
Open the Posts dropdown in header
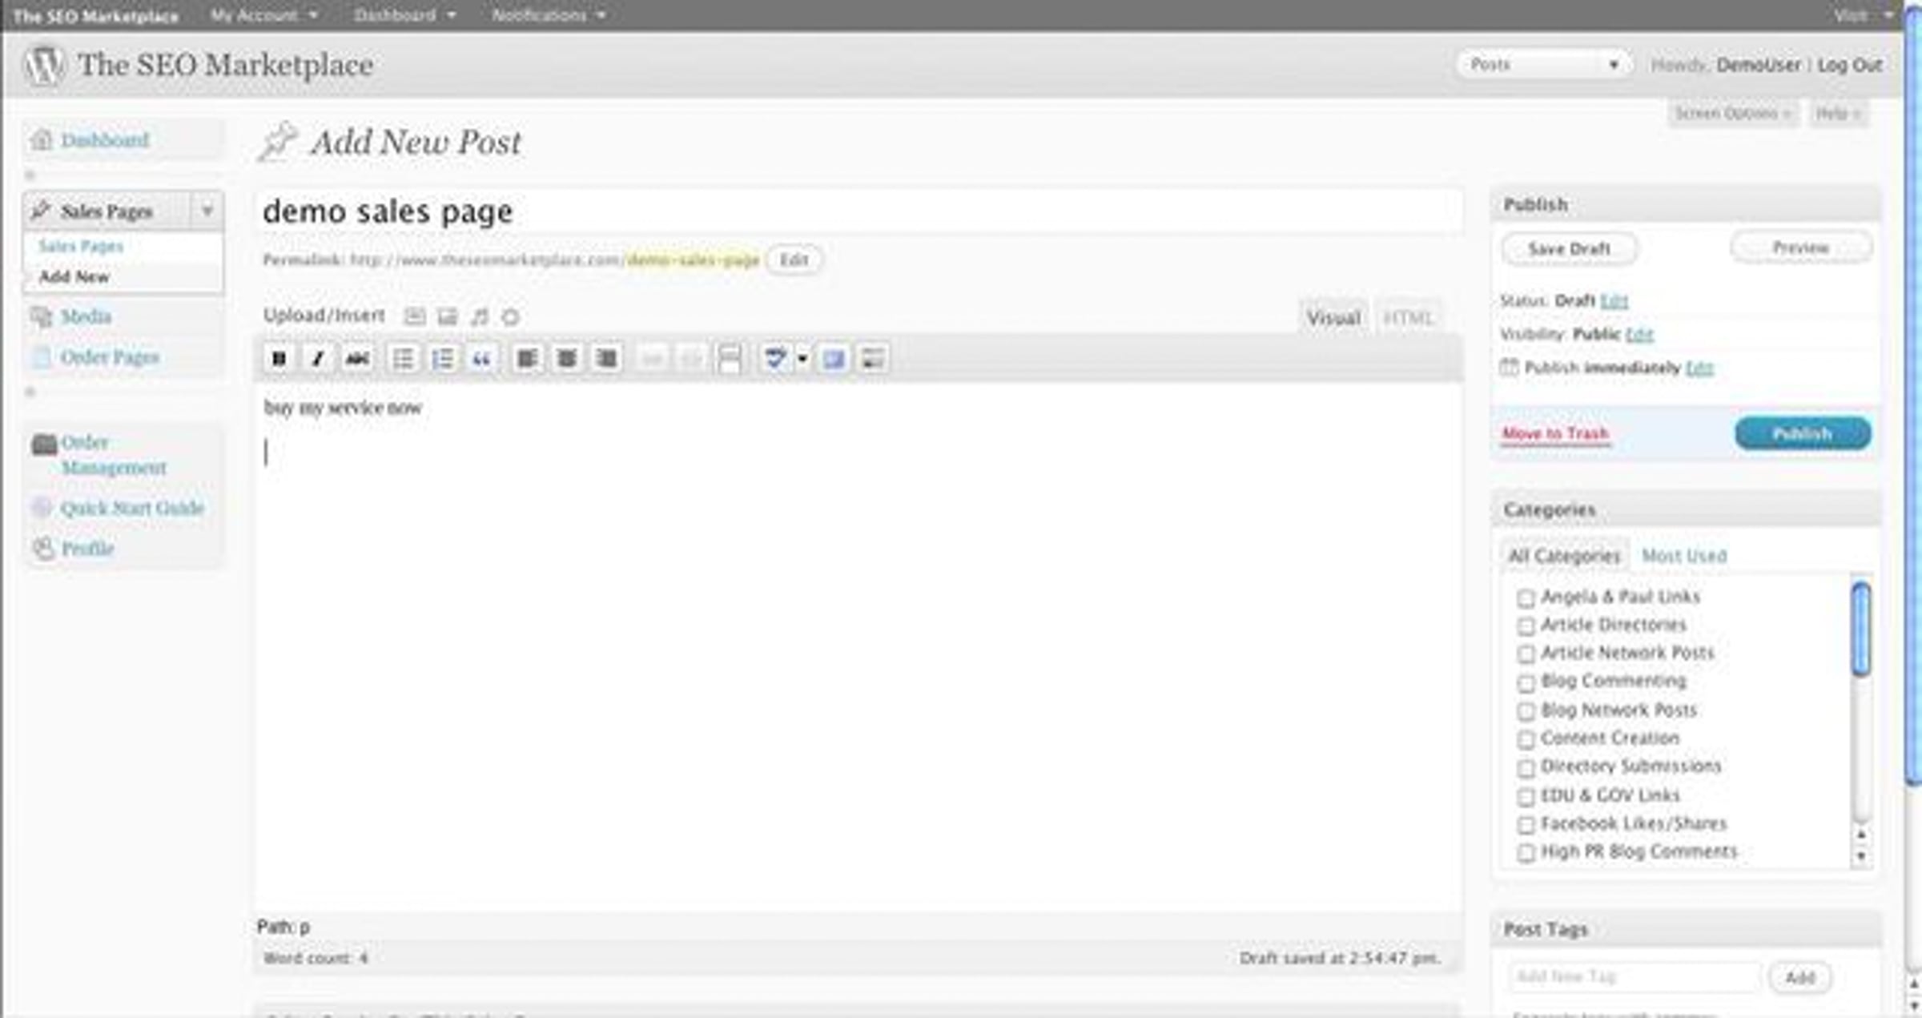1543,65
